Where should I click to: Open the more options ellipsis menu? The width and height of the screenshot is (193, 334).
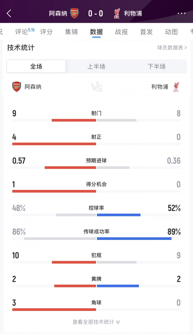(181, 13)
